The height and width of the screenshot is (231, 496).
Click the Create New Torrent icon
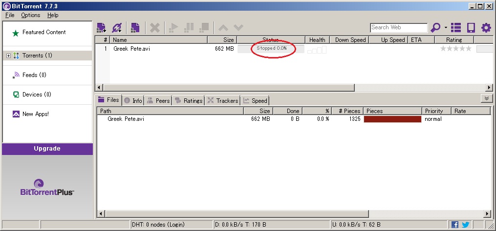(135, 28)
